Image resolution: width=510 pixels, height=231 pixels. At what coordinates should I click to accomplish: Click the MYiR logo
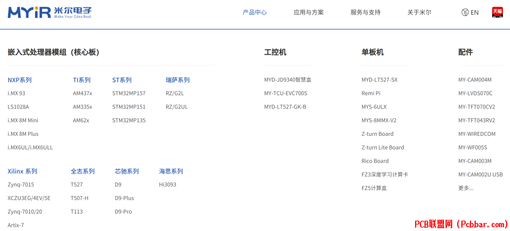point(50,12)
